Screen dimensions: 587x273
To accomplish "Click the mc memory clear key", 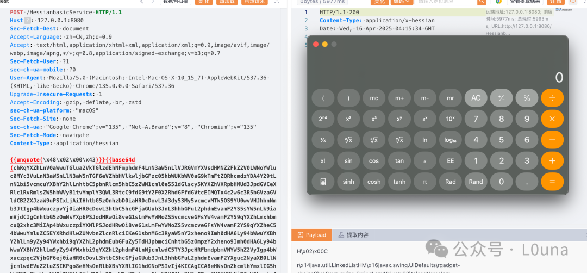I will coord(374,98).
